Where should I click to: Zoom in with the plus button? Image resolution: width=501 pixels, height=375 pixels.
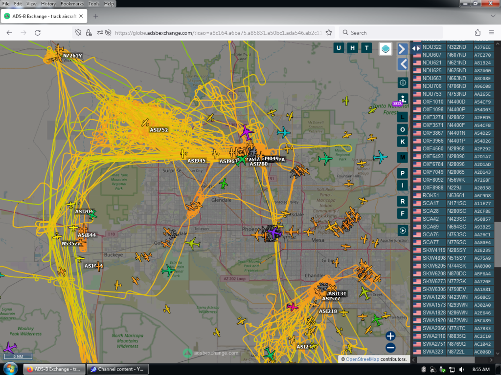pyautogui.click(x=390, y=336)
